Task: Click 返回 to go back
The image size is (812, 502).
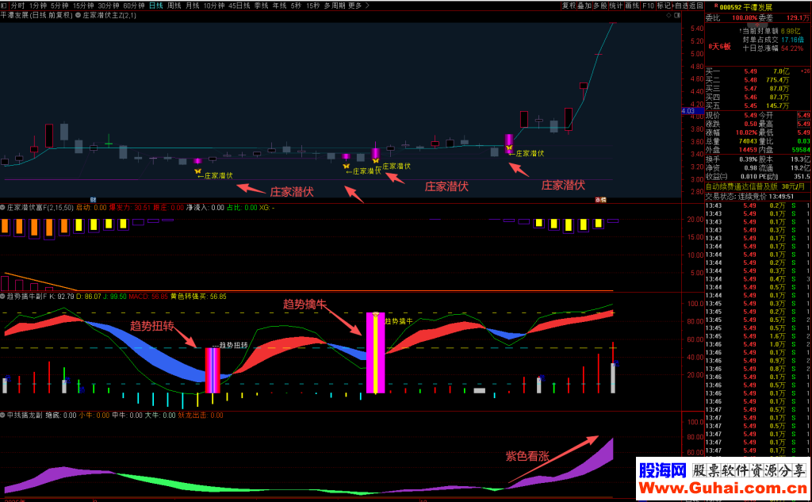Action: point(696,5)
